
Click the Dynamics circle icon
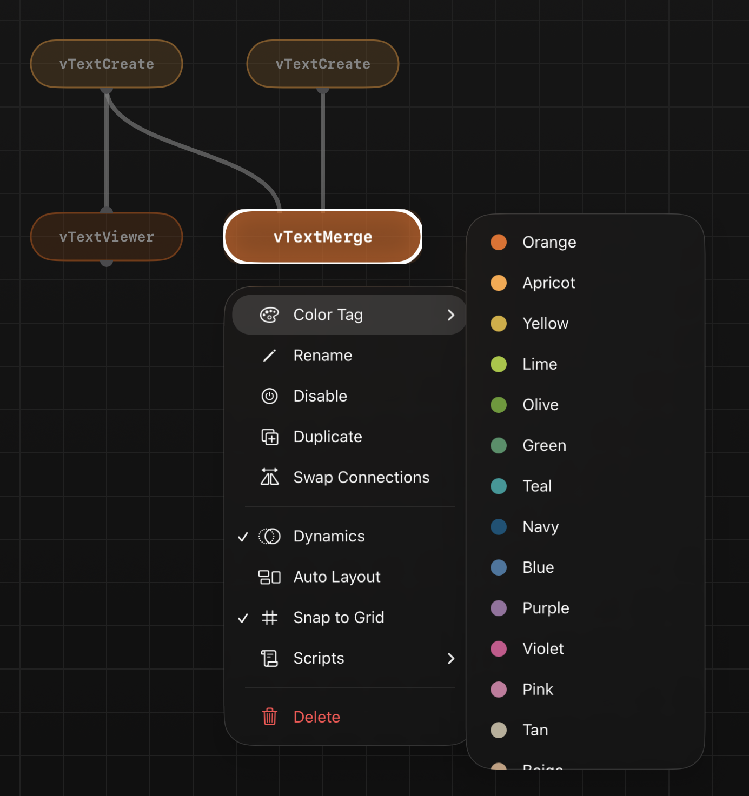269,536
